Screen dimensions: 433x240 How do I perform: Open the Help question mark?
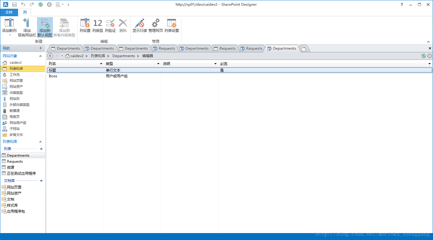click(402, 5)
